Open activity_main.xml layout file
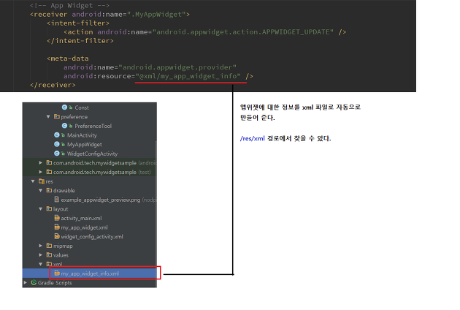 coord(81,219)
